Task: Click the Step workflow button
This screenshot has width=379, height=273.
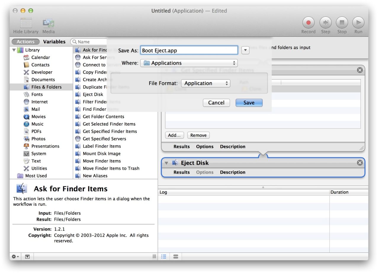Action: tap(325, 23)
